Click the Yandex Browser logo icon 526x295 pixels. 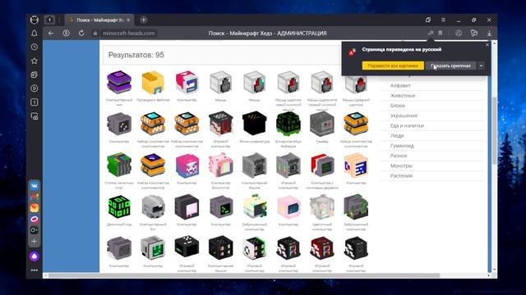click(x=35, y=20)
